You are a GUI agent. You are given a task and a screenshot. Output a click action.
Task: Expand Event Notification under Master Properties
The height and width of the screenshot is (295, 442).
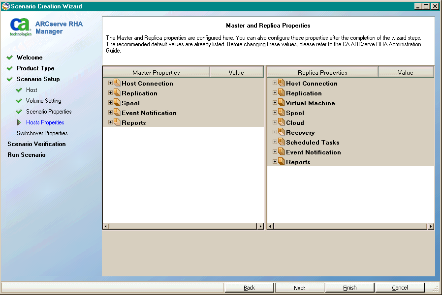110,113
